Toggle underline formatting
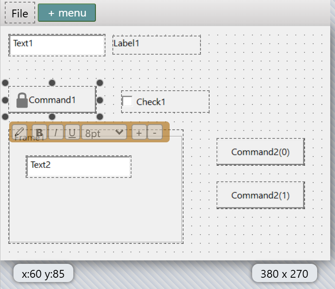 point(72,132)
